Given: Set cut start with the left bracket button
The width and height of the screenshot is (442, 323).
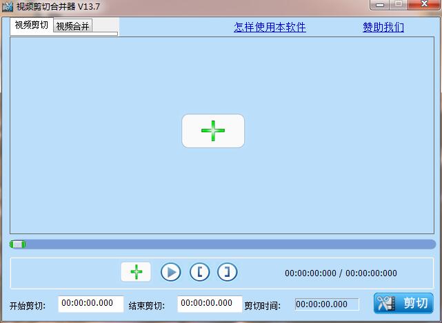Looking at the screenshot, I should click(x=199, y=272).
